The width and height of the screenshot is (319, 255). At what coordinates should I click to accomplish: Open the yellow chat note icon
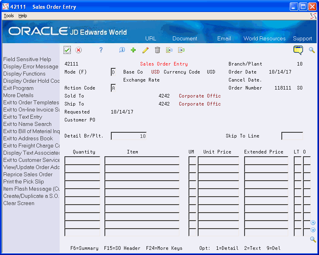click(x=298, y=50)
